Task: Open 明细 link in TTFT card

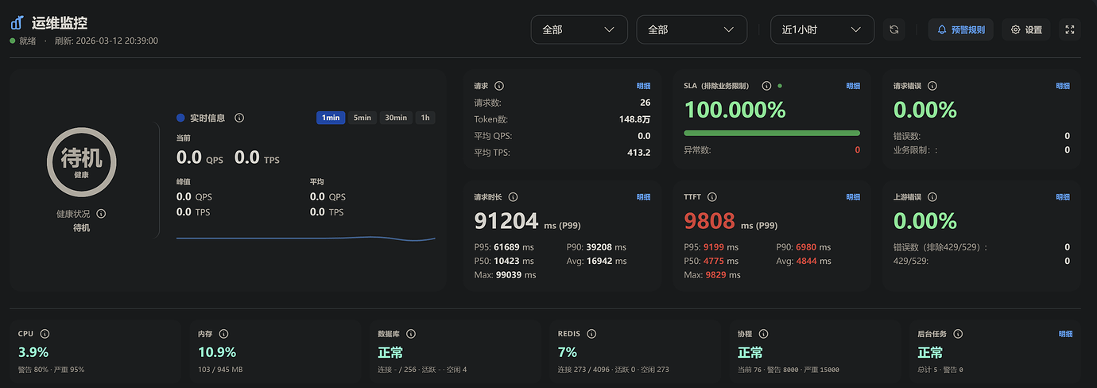Action: click(x=853, y=197)
